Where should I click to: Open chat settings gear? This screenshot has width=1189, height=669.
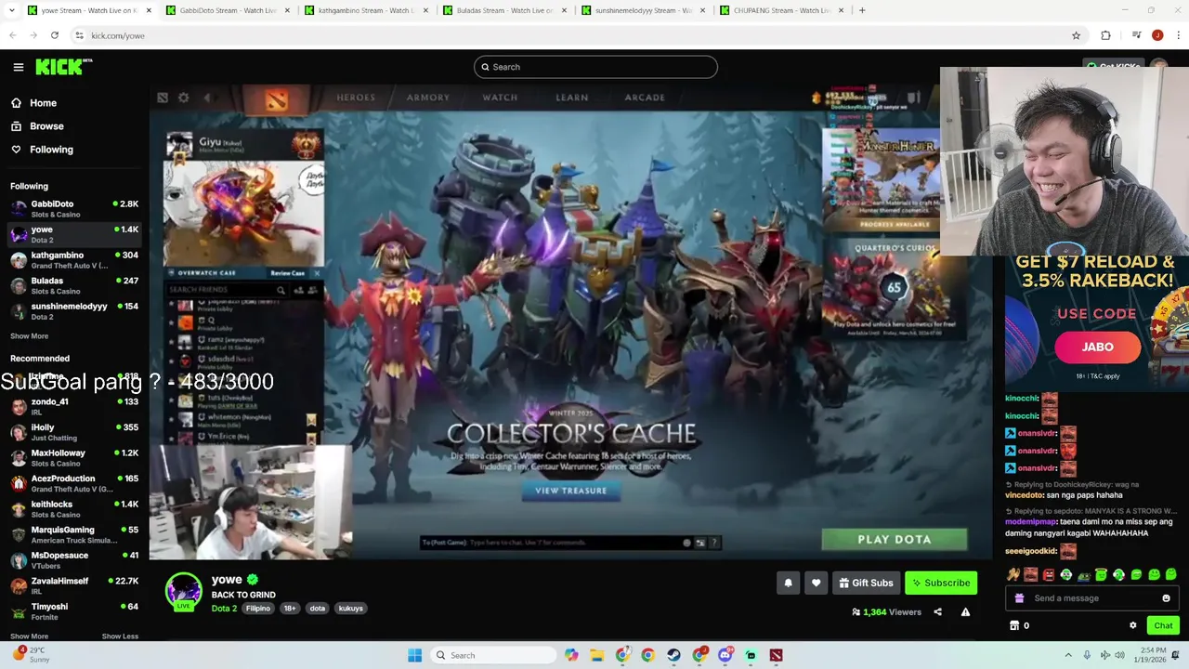pos(1132,625)
